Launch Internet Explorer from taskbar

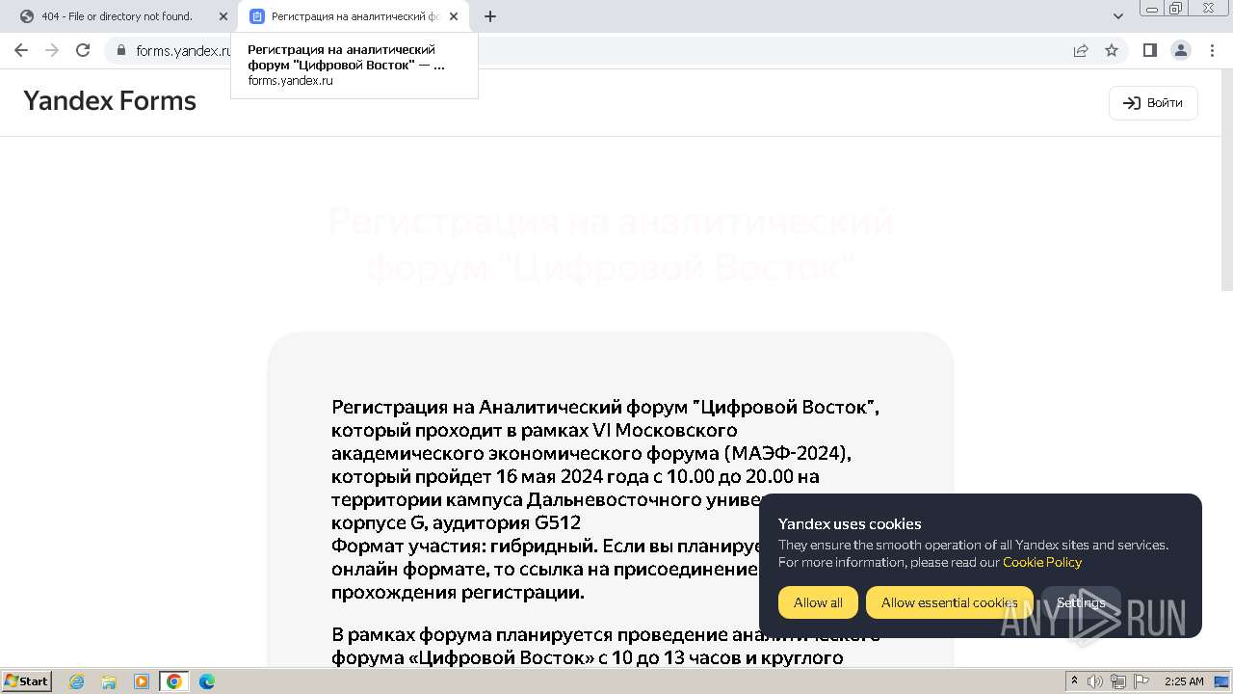point(76,681)
